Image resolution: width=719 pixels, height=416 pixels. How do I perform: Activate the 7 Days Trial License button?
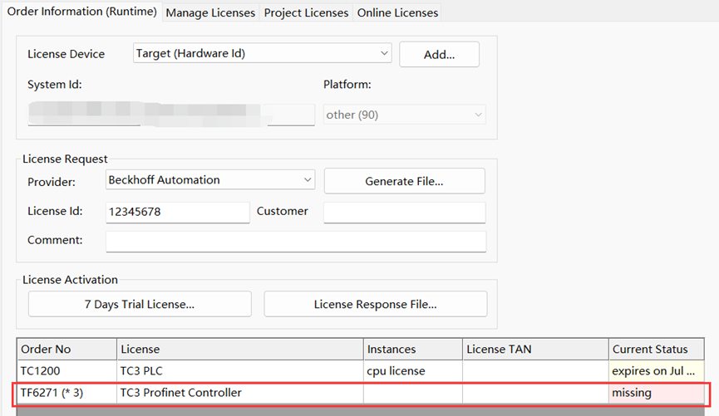(140, 304)
